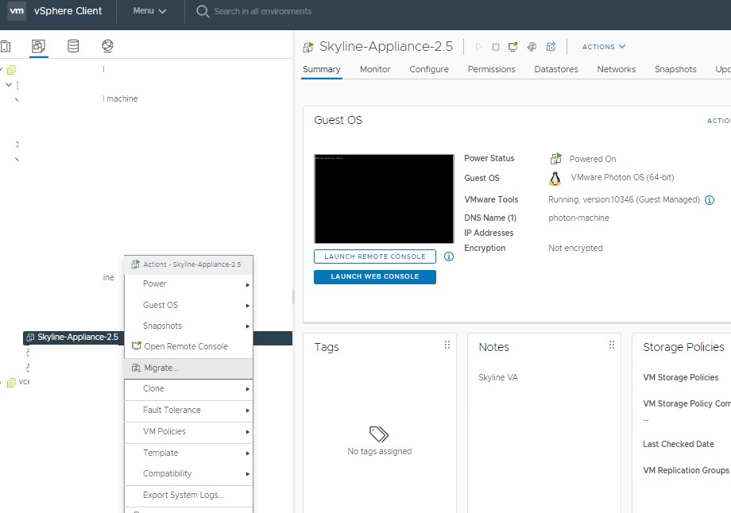
Task: Open the Storage inventory view icon
Action: [73, 46]
